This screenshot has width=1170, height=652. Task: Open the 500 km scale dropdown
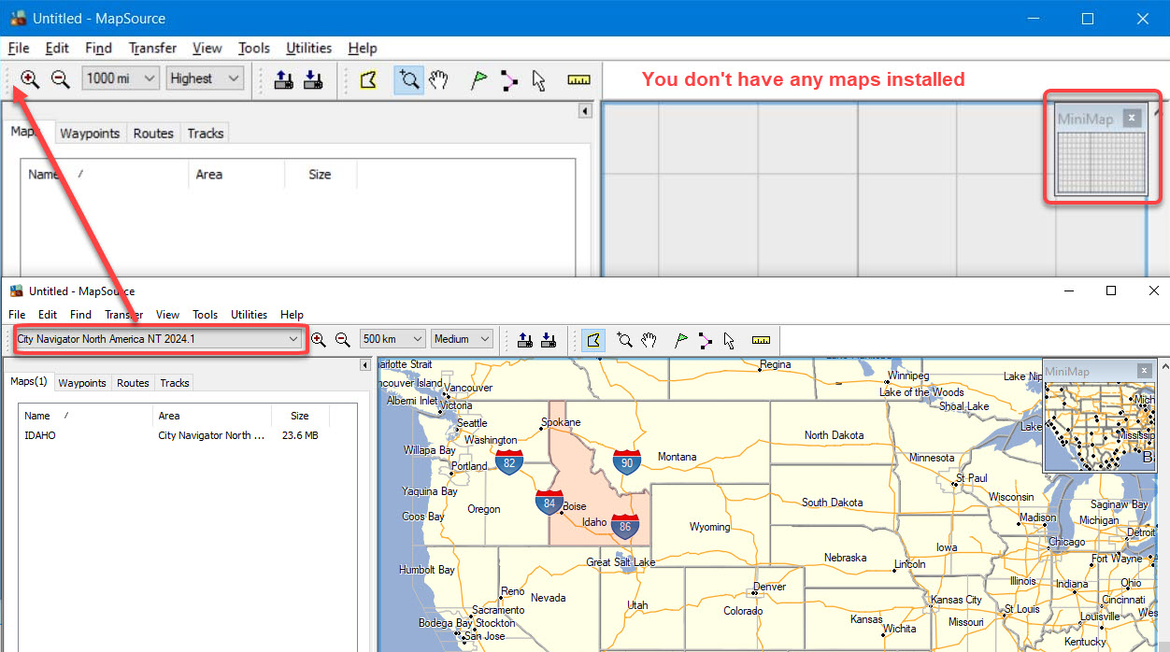click(x=392, y=339)
